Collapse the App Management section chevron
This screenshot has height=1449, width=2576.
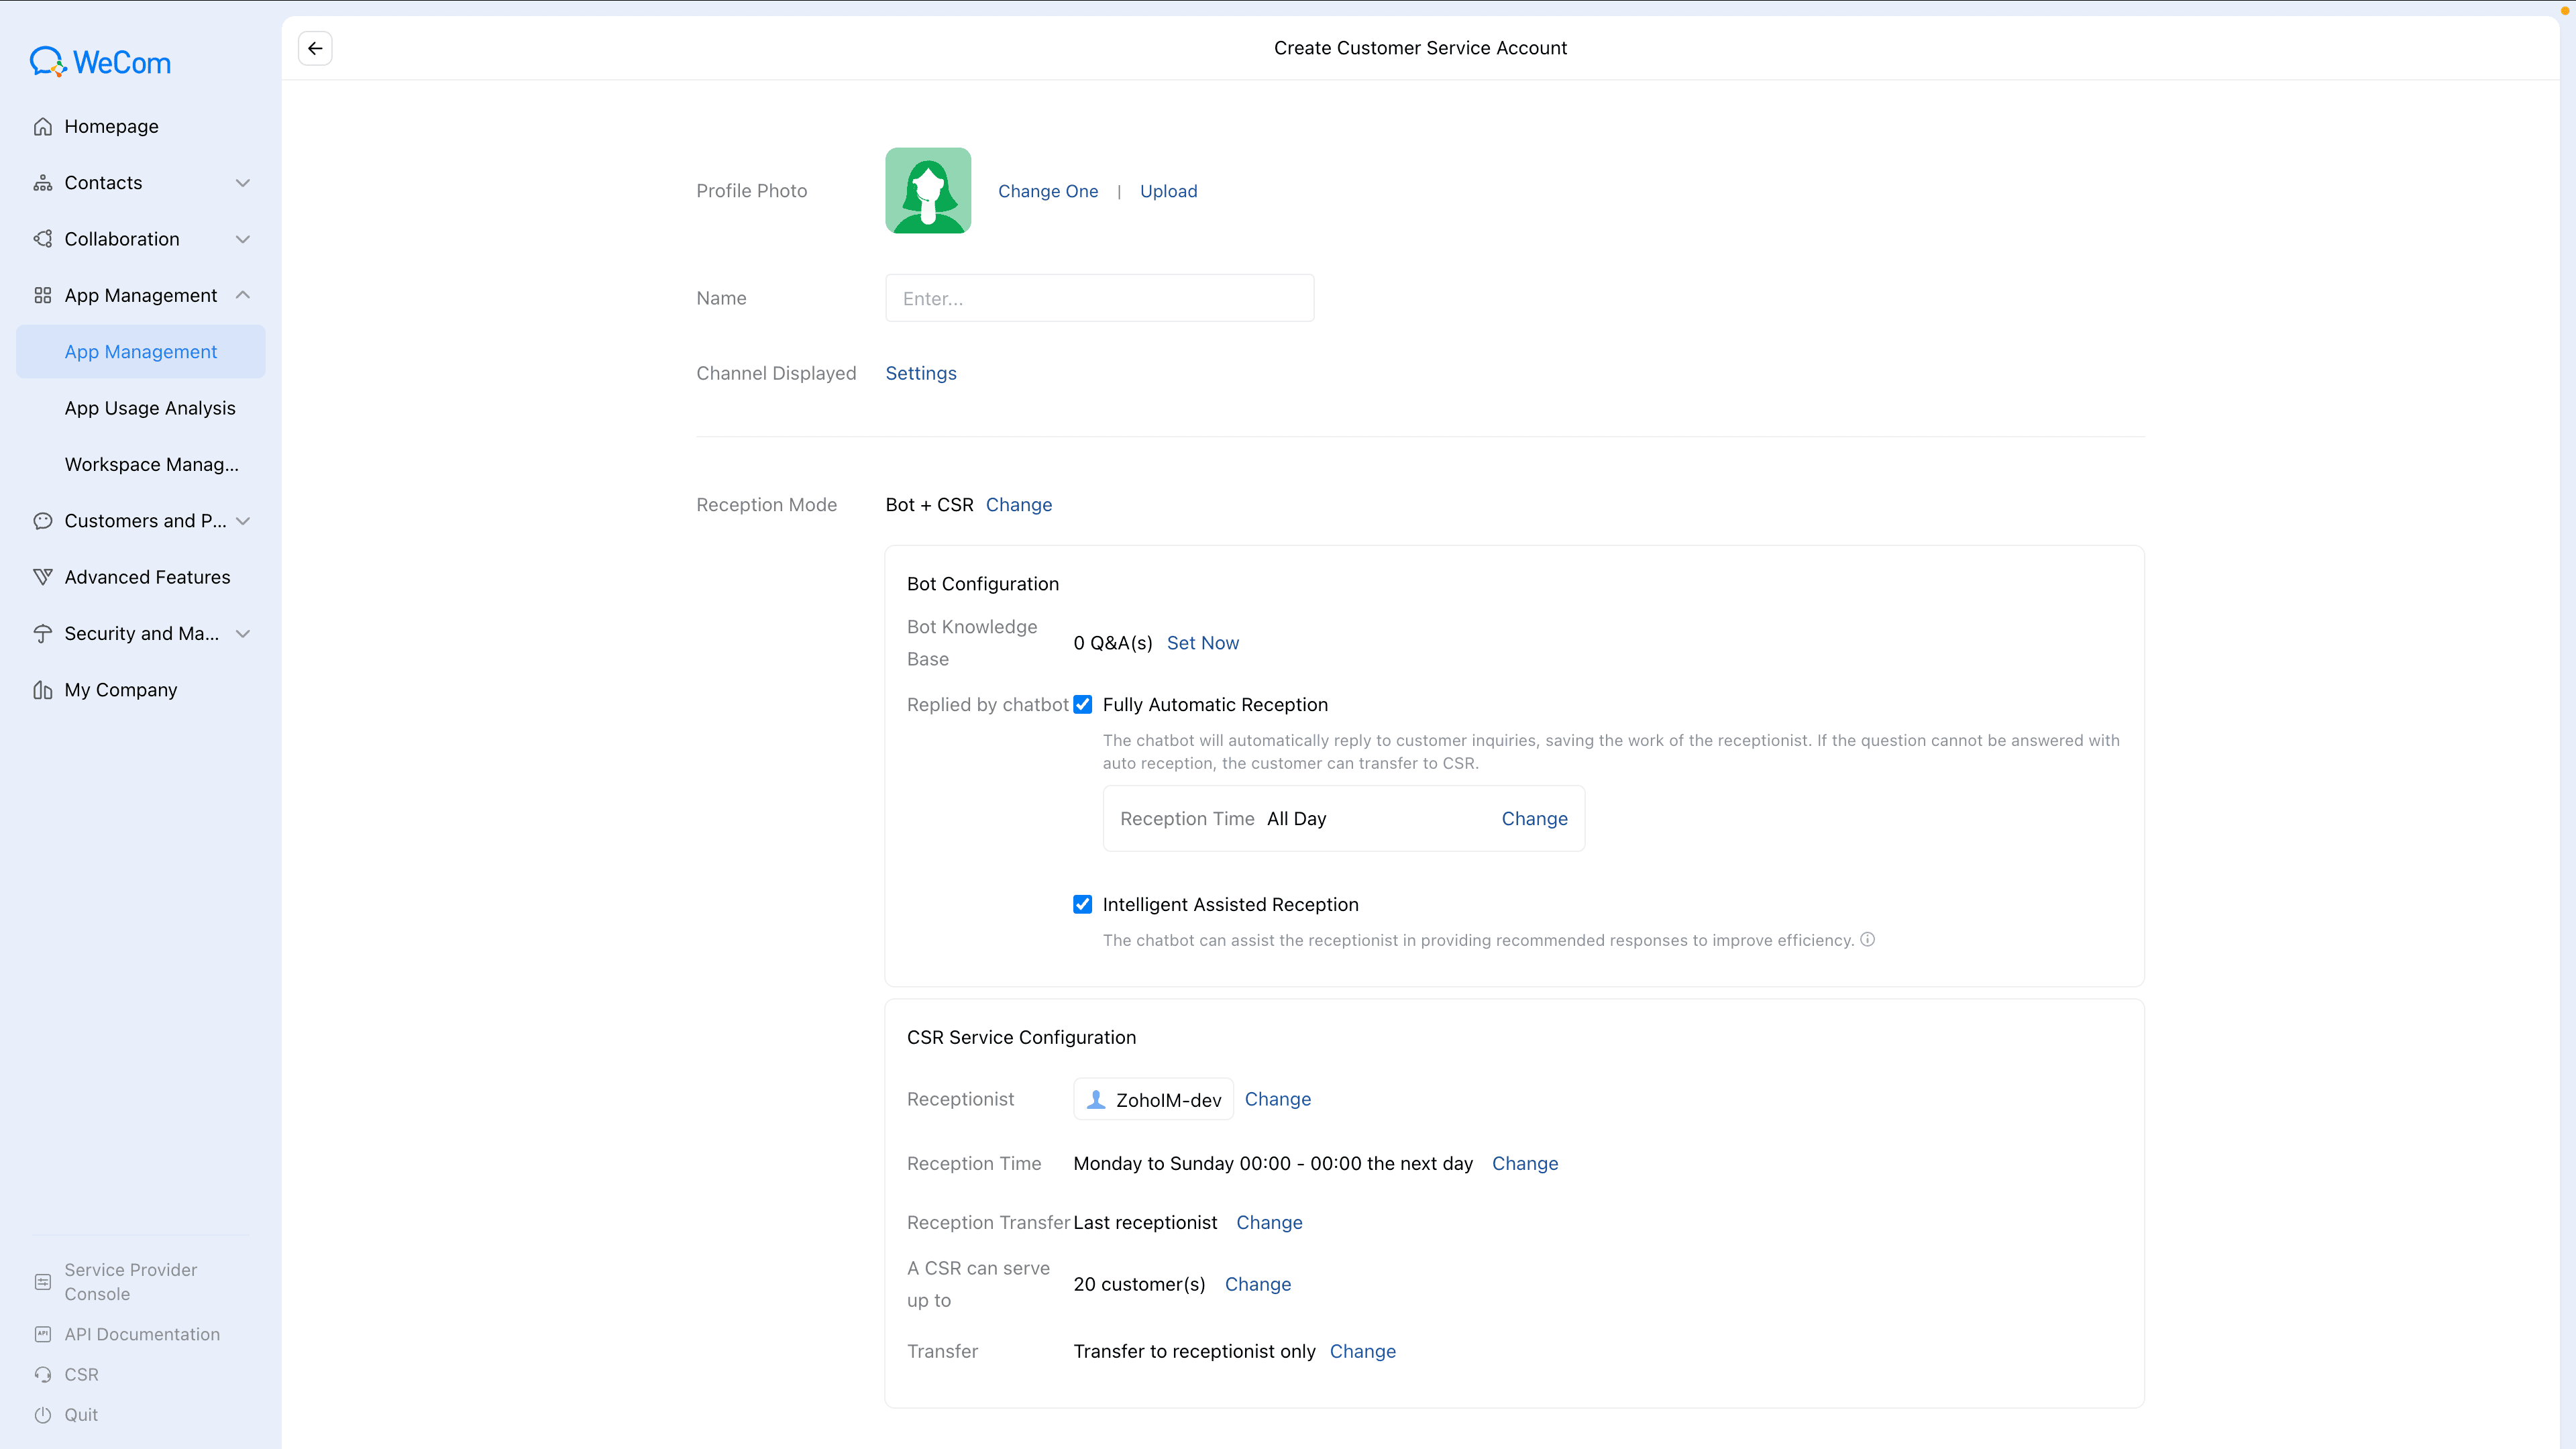click(x=242, y=295)
